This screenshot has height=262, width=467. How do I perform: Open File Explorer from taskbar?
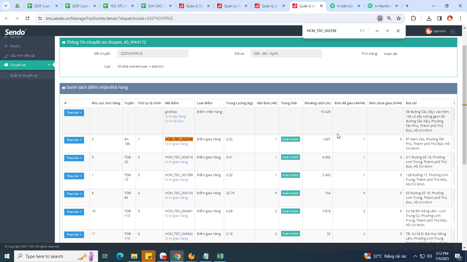pyautogui.click(x=134, y=256)
